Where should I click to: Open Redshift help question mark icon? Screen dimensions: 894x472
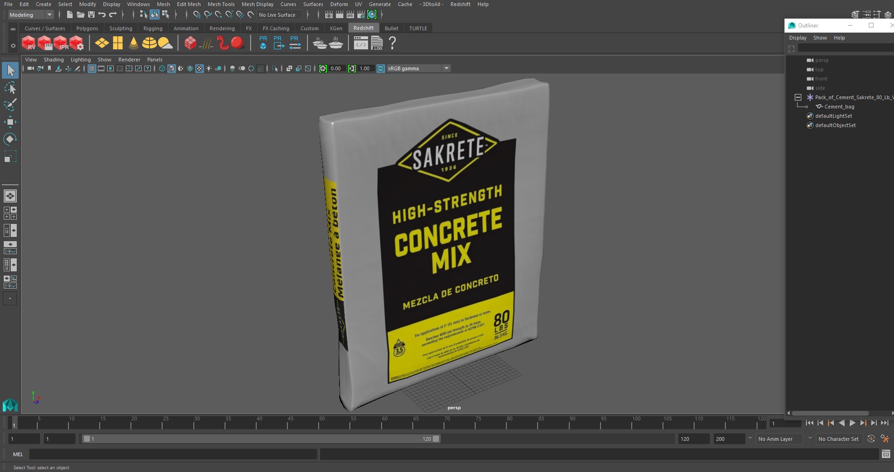tap(392, 43)
